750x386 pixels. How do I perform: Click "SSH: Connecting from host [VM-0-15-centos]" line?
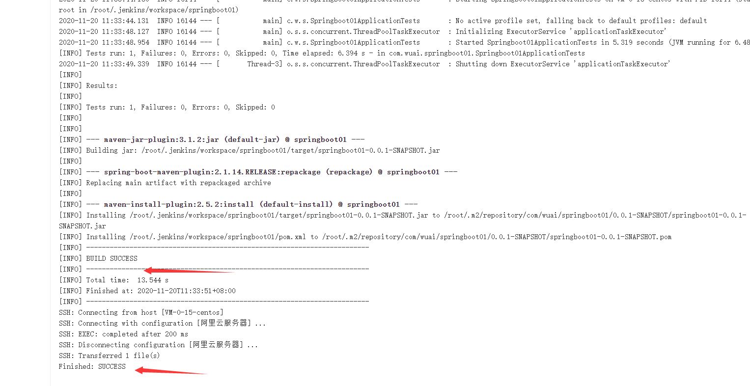141,312
